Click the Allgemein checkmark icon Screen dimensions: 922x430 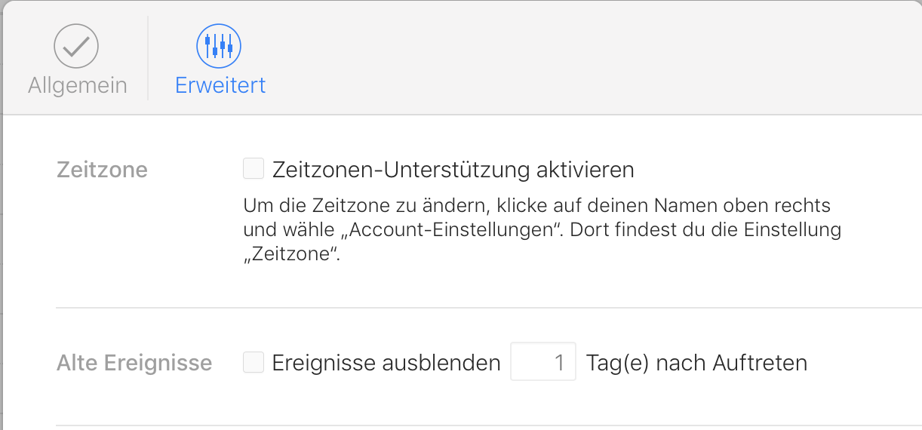[x=76, y=46]
